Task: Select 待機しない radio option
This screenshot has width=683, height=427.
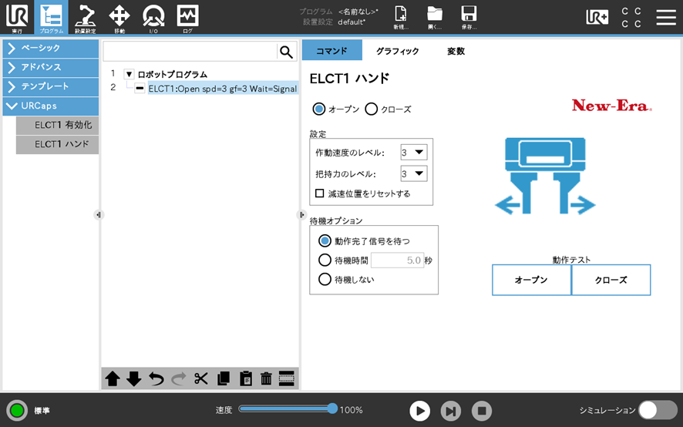Action: click(x=325, y=279)
